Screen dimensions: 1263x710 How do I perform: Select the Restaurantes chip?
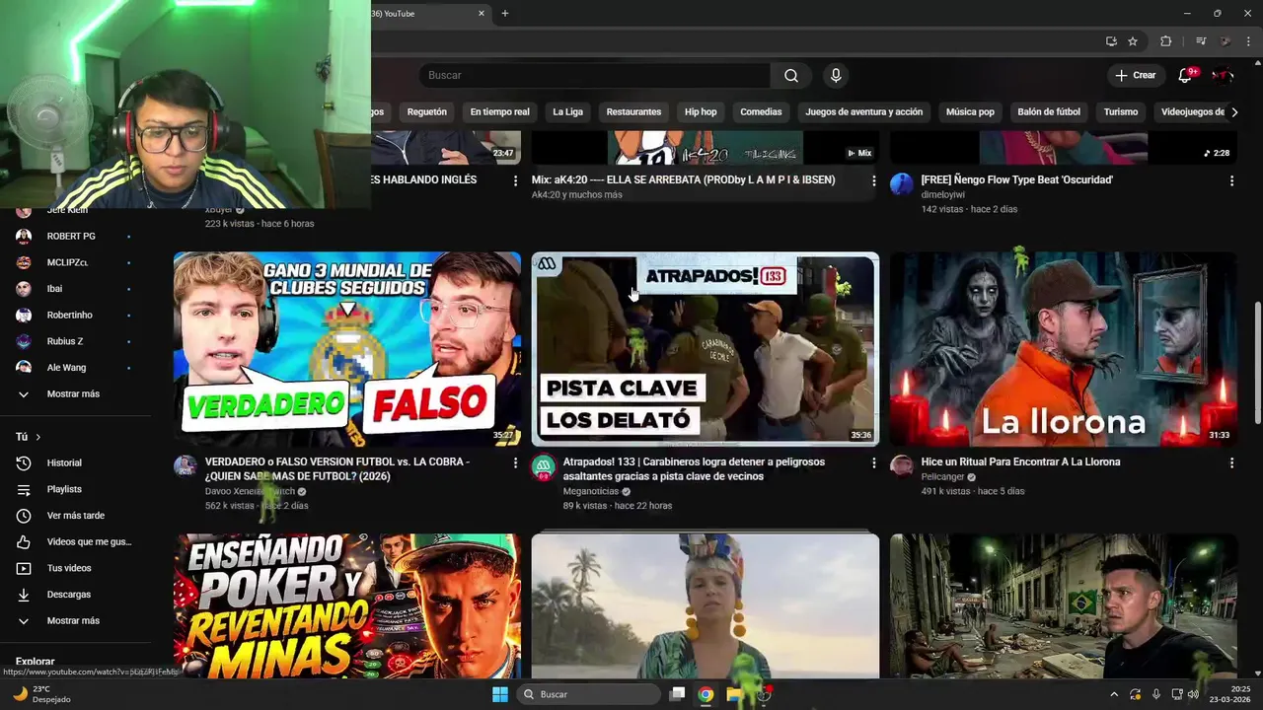click(633, 112)
